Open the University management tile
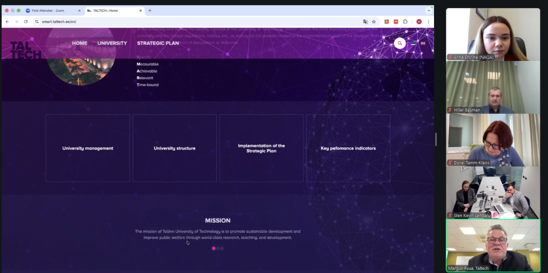 tap(88, 148)
